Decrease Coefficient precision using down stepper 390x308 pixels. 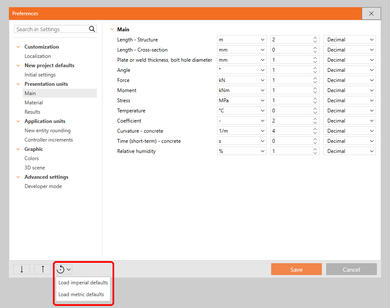[315, 122]
